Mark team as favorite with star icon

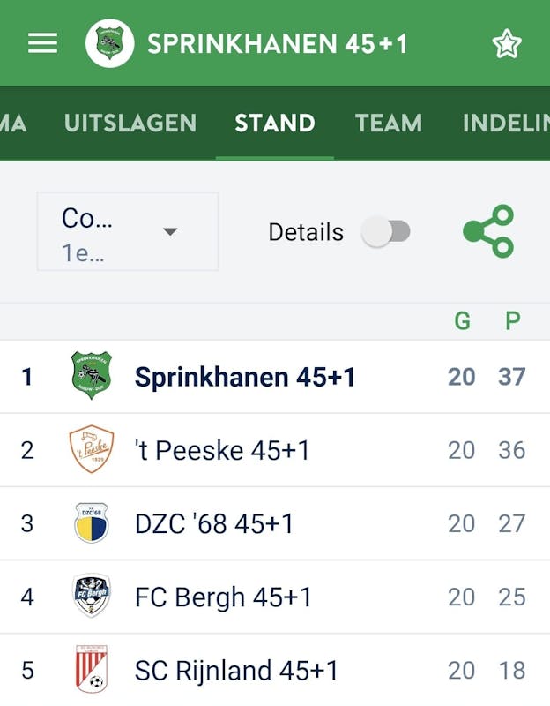[507, 43]
